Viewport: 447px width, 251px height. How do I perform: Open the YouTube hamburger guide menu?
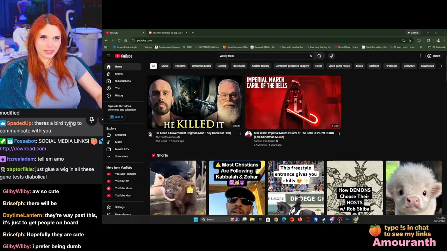pos(109,56)
